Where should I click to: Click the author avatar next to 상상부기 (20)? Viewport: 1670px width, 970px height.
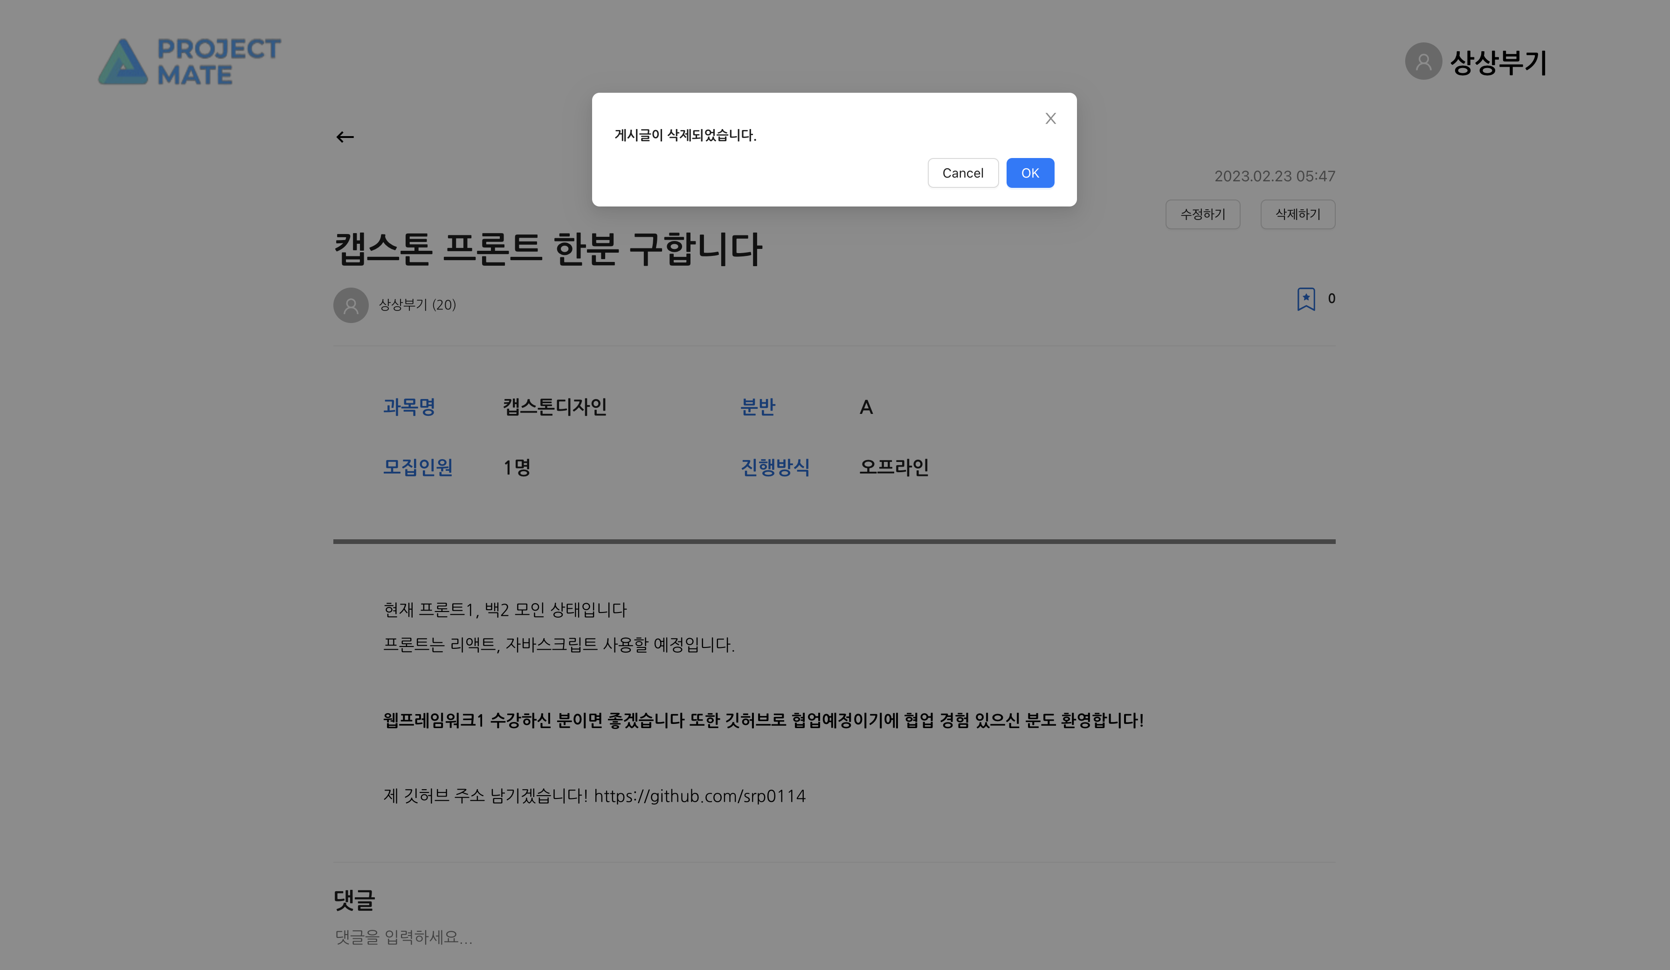351,305
